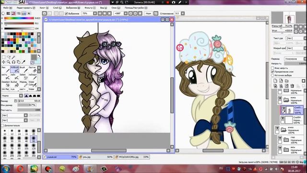The width and height of the screenshot is (307, 173).
Task: Uncheck the Прикрепление слоя checkbox
Action: [272, 72]
